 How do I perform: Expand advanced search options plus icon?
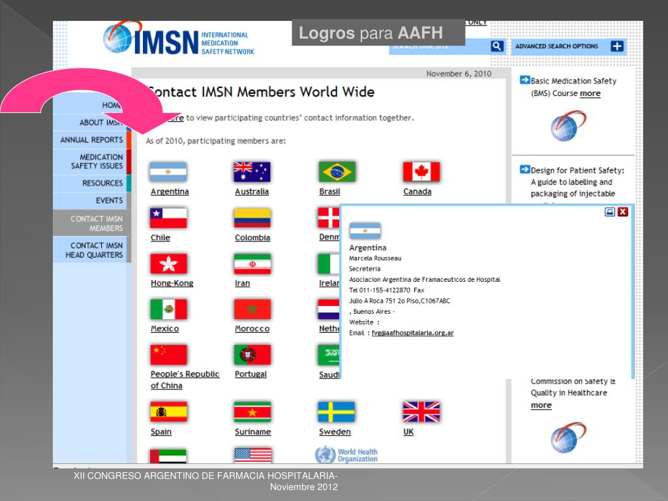617,46
